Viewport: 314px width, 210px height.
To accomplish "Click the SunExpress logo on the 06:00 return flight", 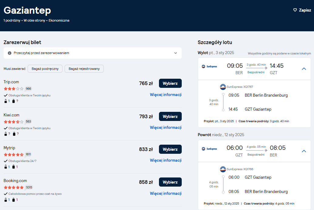I will 209,149.
